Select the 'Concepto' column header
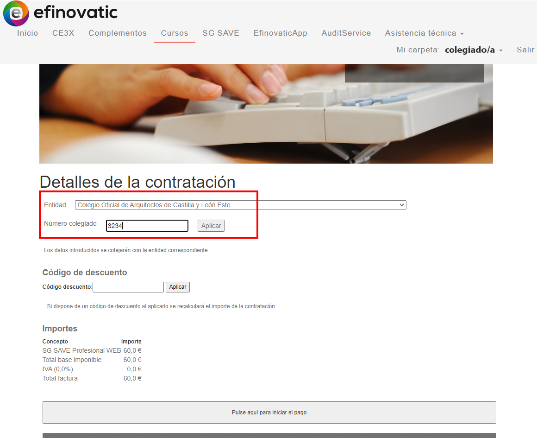Image resolution: width=537 pixels, height=438 pixels. pos(55,342)
